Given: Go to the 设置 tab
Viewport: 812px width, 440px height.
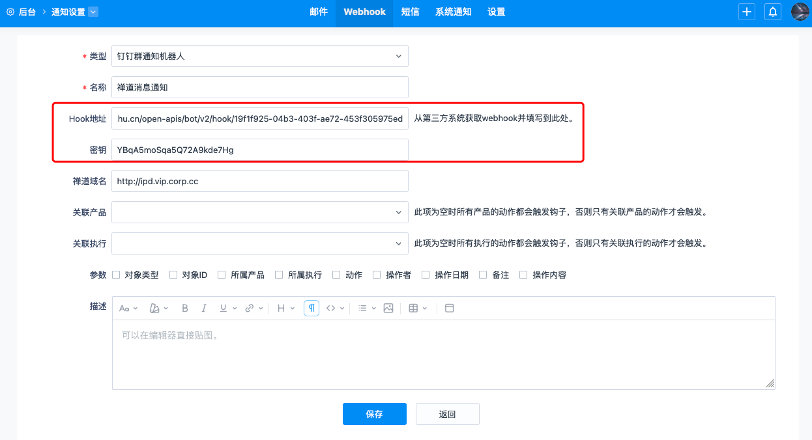Looking at the screenshot, I should (x=497, y=12).
